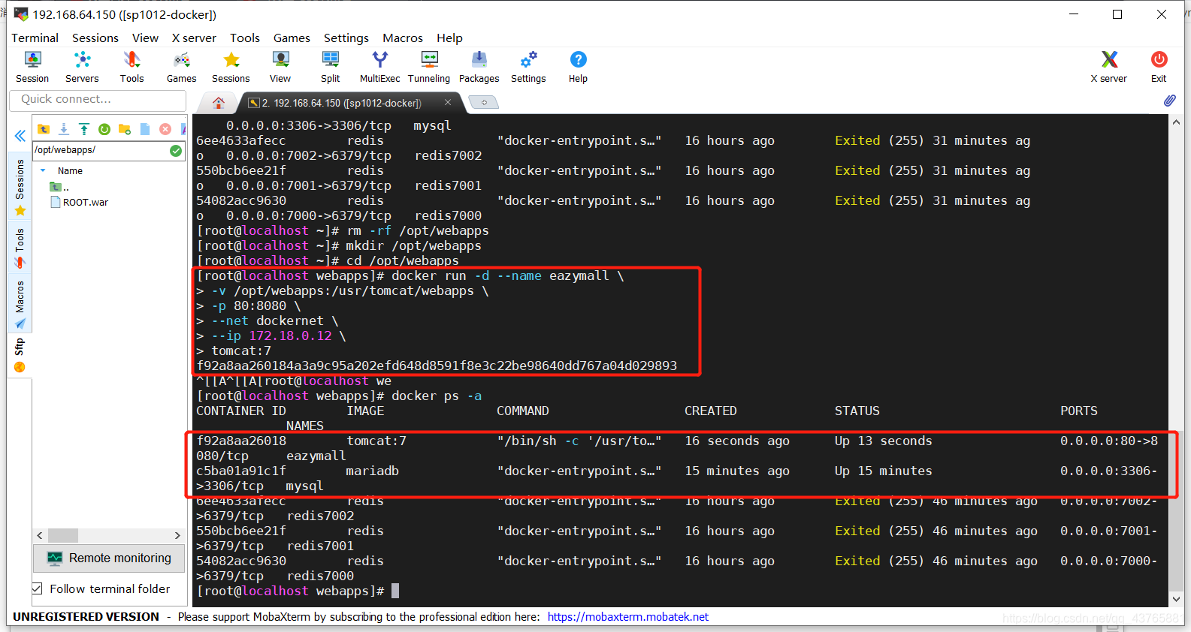Screen dimensions: 1191x632
Task: Open the X server menu
Action: tap(194, 38)
